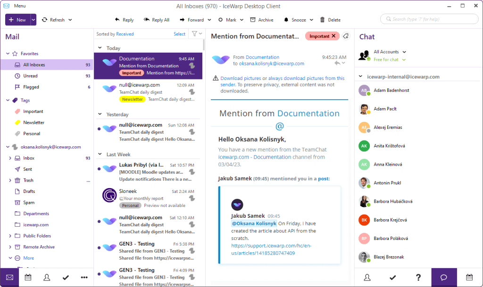Remove the Important tag from message
Image resolution: width=483 pixels, height=287 pixels.
[x=333, y=36]
